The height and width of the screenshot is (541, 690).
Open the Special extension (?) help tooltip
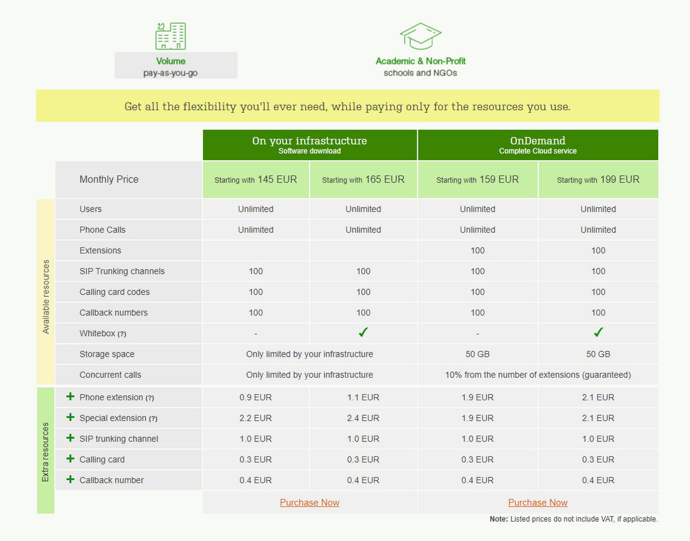coord(153,418)
